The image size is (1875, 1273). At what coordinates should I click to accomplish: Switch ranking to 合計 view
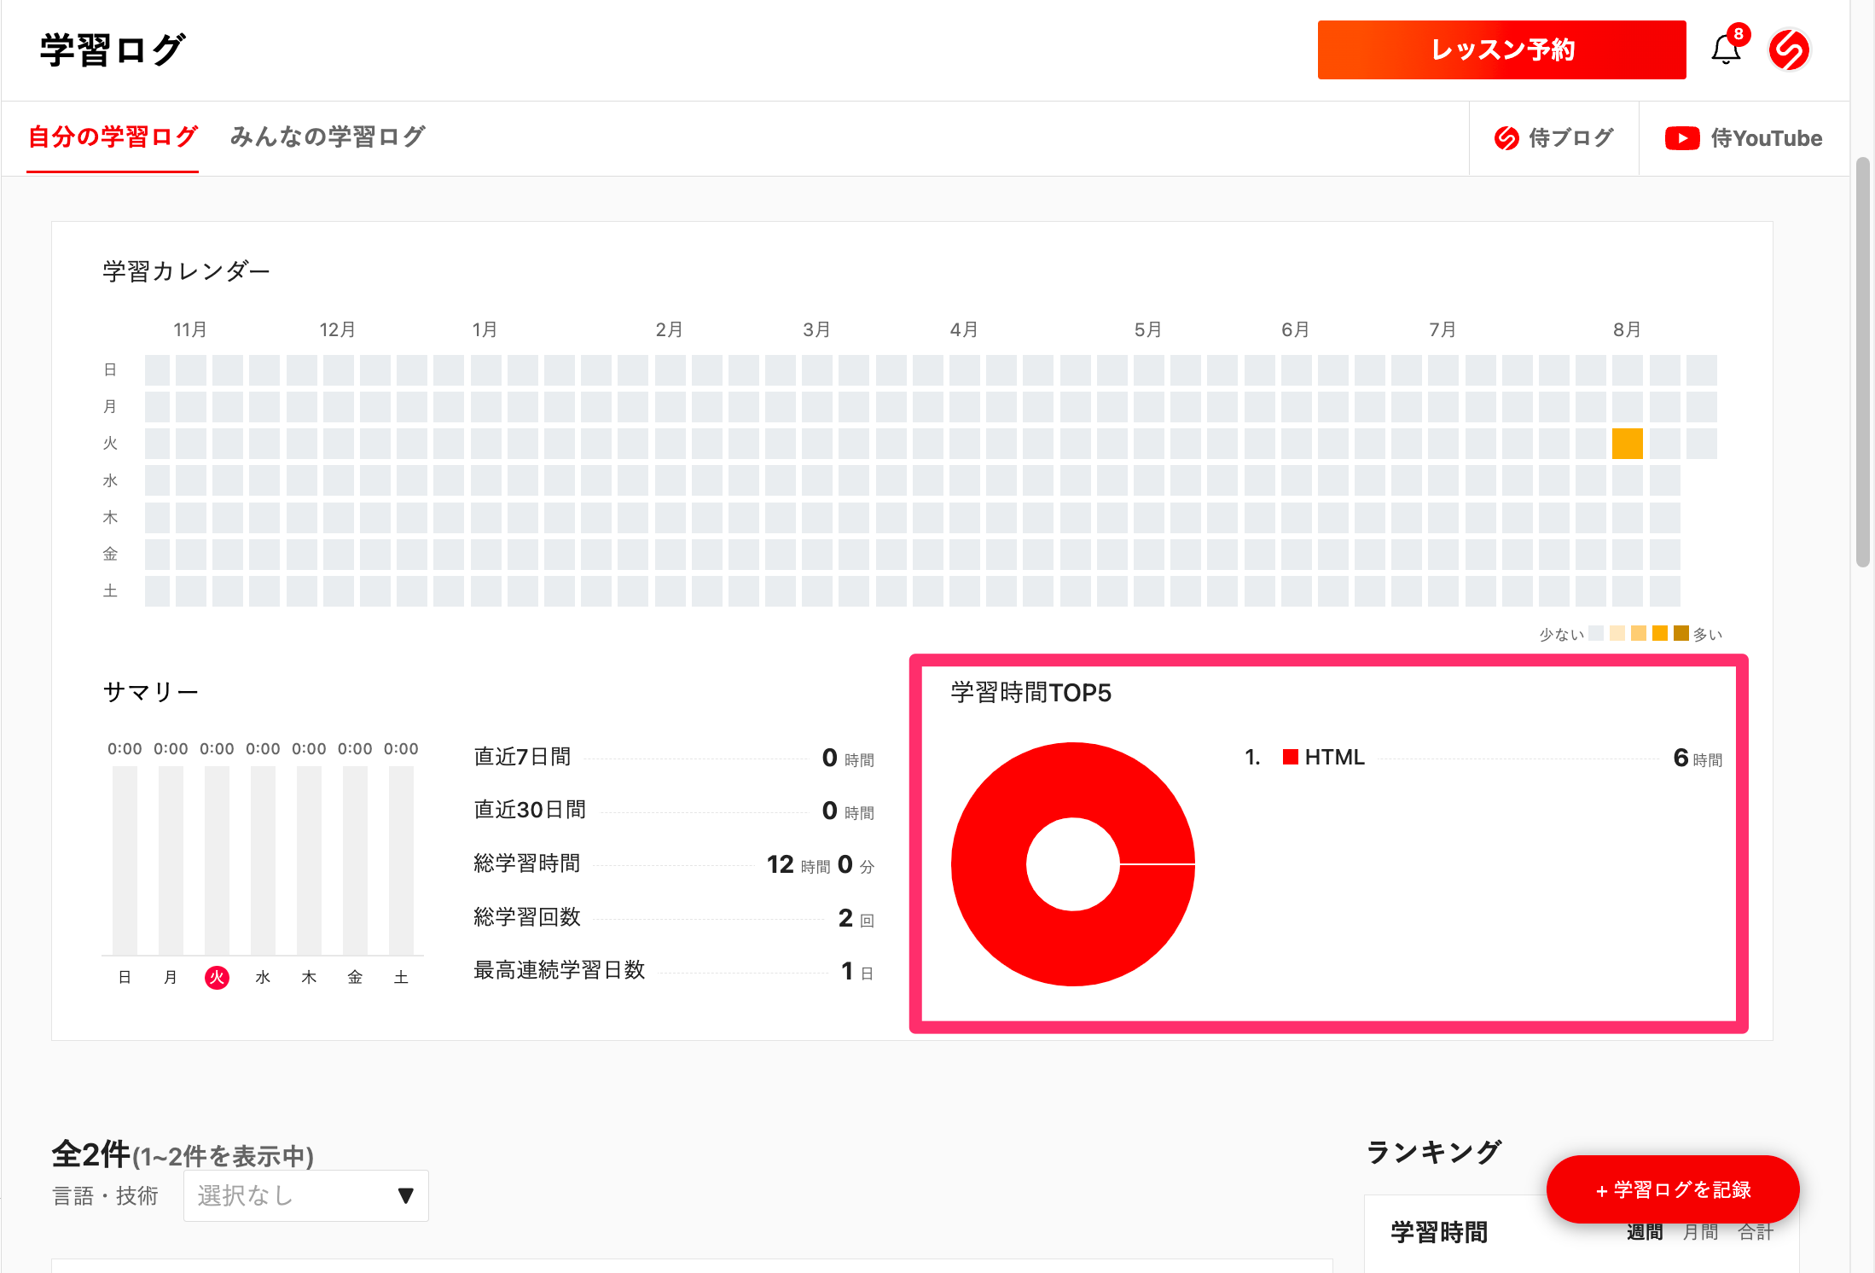point(1756,1233)
